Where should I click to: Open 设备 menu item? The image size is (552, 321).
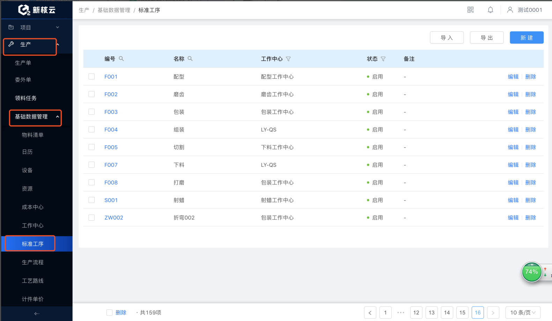(x=27, y=170)
